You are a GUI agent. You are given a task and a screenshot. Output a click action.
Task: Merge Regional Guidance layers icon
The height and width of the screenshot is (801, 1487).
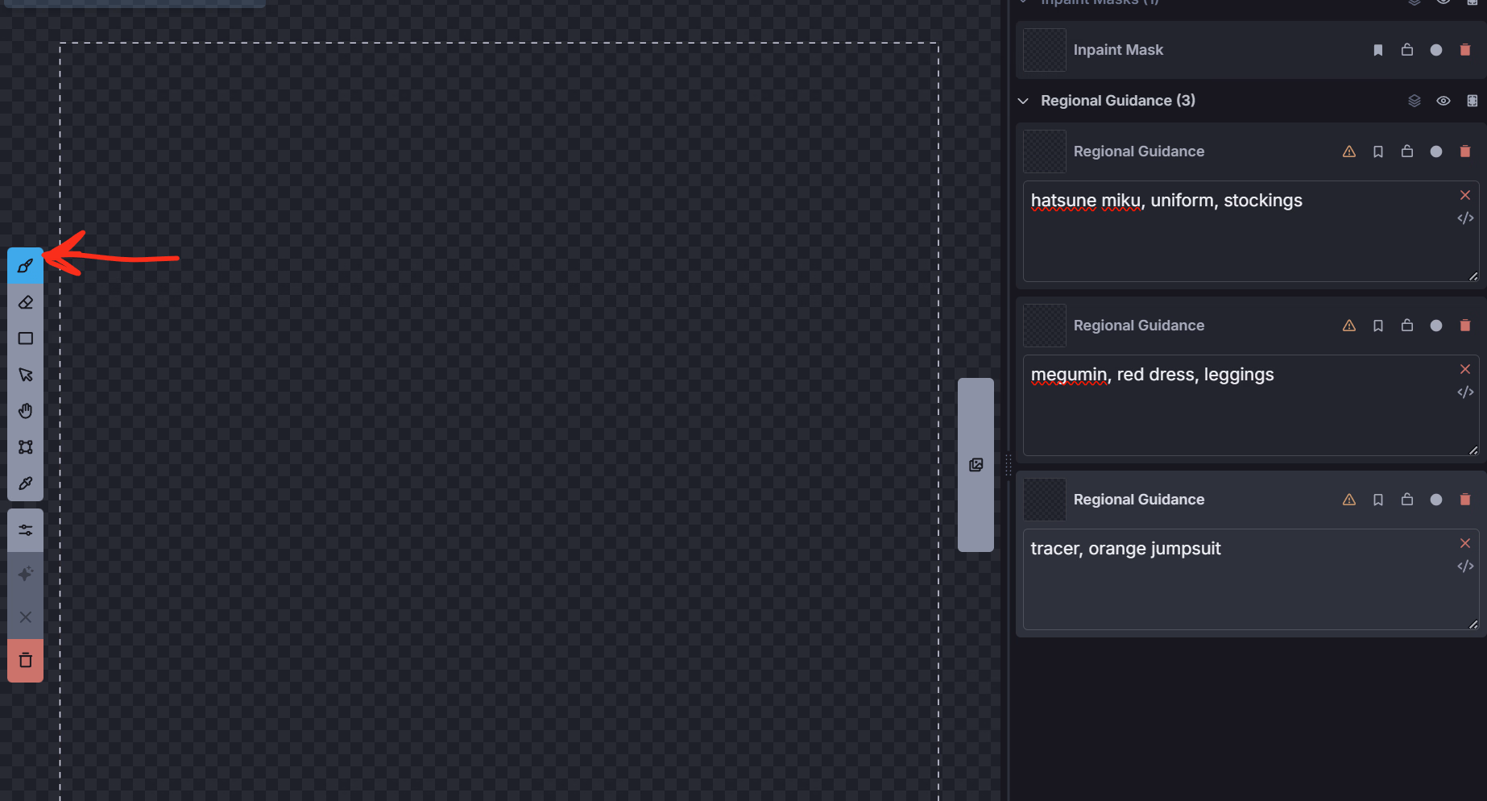(1415, 101)
